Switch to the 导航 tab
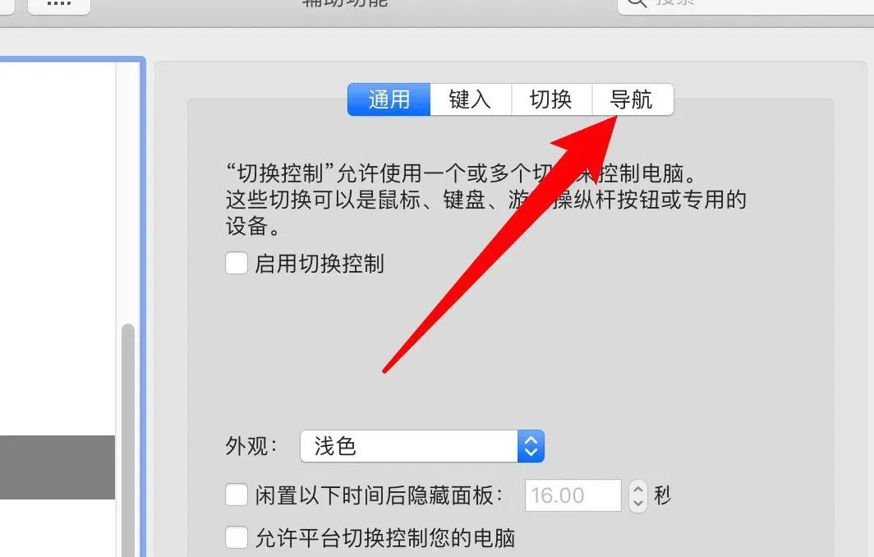Viewport: 874px width, 557px height. click(632, 99)
